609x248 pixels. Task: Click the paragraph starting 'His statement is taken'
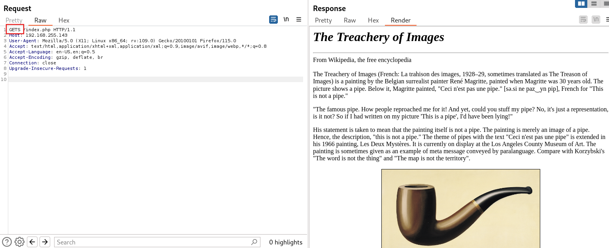click(459, 144)
